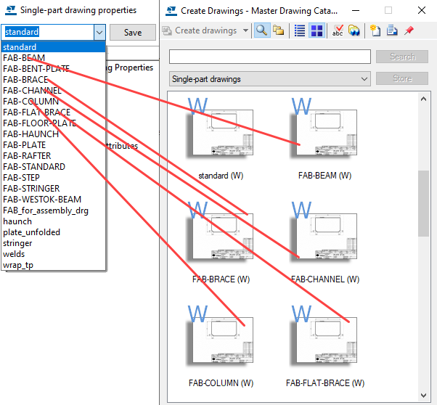Viewport: 437px width, 405px height.
Task: Click the catalog search text field
Action: tap(271, 57)
